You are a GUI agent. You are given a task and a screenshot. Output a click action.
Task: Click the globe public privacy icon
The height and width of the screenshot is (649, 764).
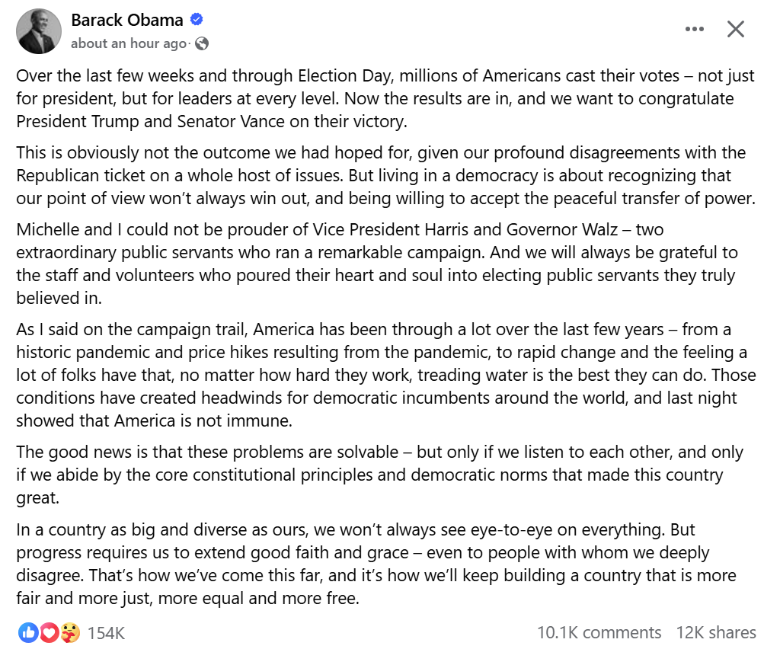[x=202, y=44]
